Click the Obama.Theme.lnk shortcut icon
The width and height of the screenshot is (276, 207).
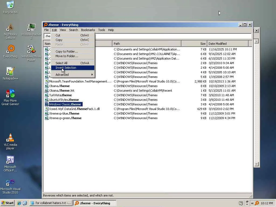point(47,91)
